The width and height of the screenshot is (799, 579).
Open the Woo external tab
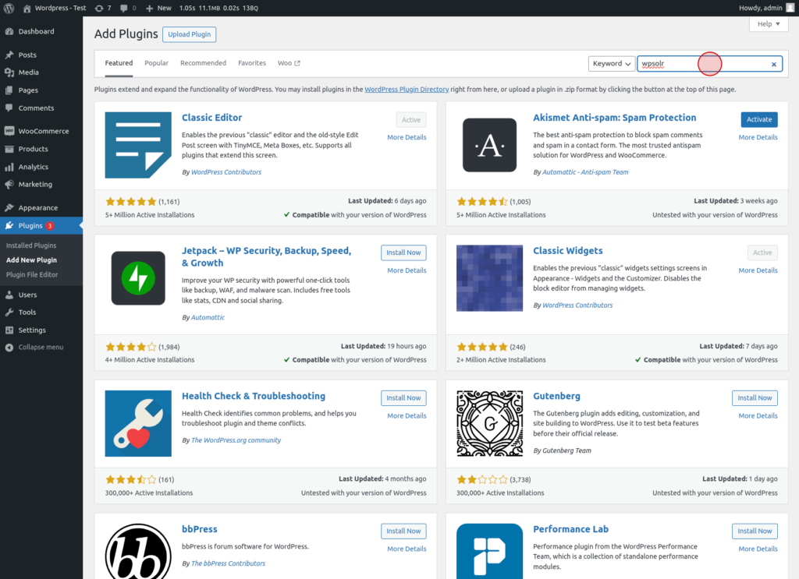pos(289,63)
